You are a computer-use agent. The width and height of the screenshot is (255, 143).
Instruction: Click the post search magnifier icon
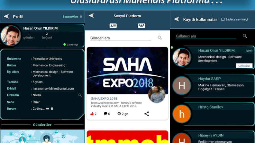pyautogui.click(x=160, y=38)
